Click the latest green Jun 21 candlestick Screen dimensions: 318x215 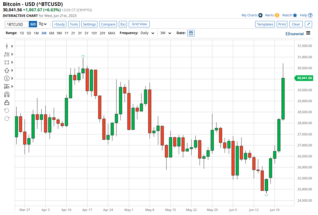pos(283,99)
